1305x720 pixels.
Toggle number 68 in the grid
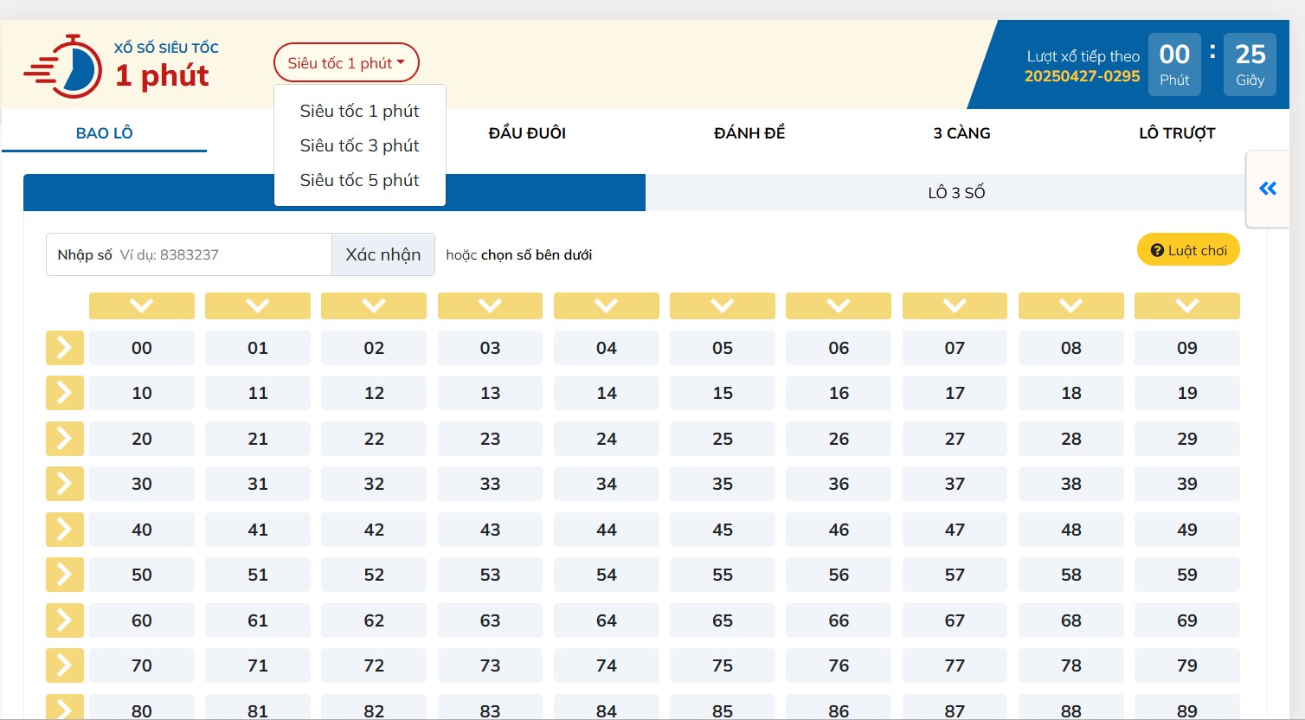[1070, 620]
